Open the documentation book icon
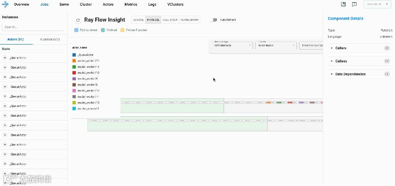This screenshot has width=395, height=186. point(343,4)
